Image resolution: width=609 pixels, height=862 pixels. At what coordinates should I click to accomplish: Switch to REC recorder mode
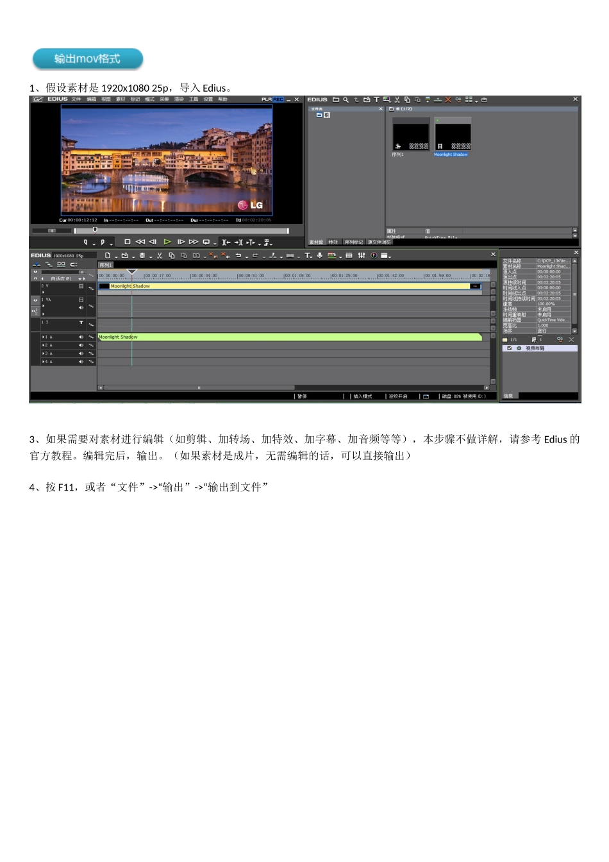click(278, 99)
